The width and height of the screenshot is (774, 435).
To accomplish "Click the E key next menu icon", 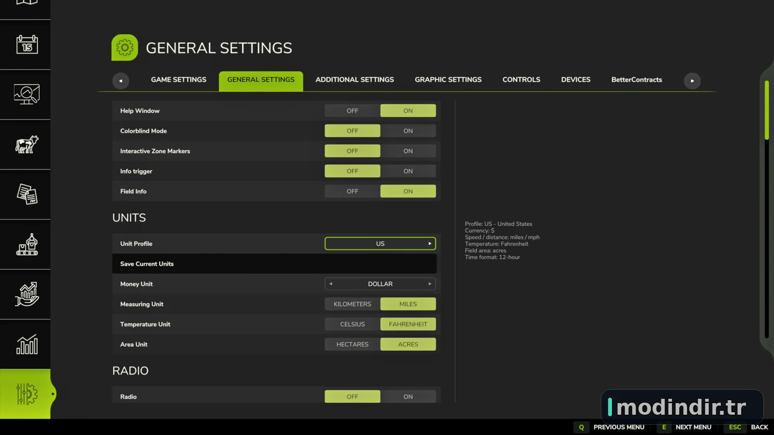I will pos(664,427).
